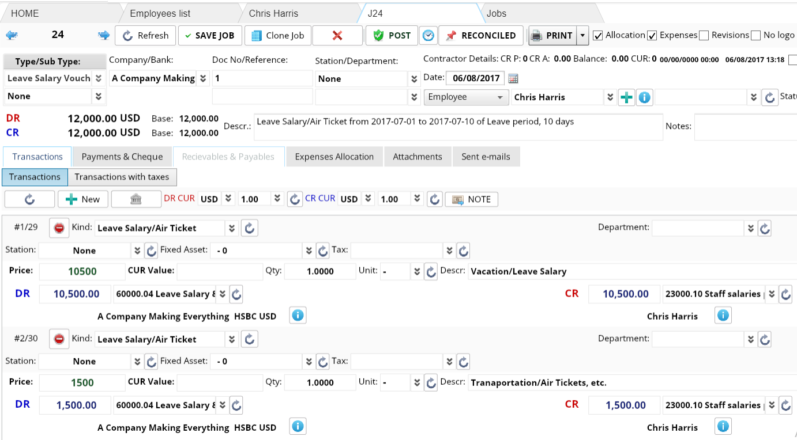Open the Employee contractor type dropdown
This screenshot has width=797, height=440.
(466, 97)
